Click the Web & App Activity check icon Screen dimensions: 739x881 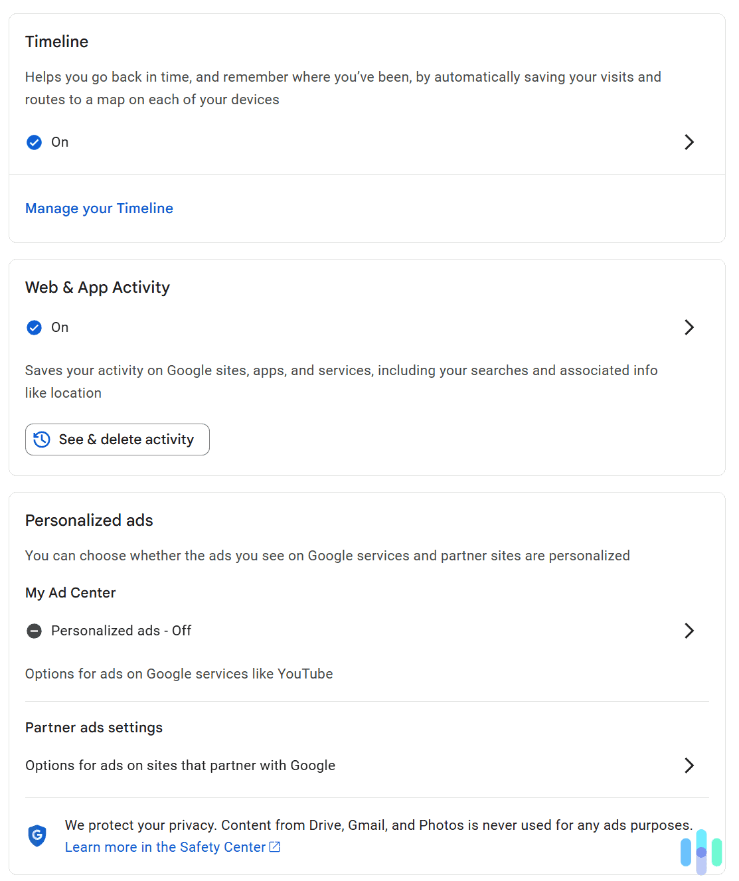34,327
